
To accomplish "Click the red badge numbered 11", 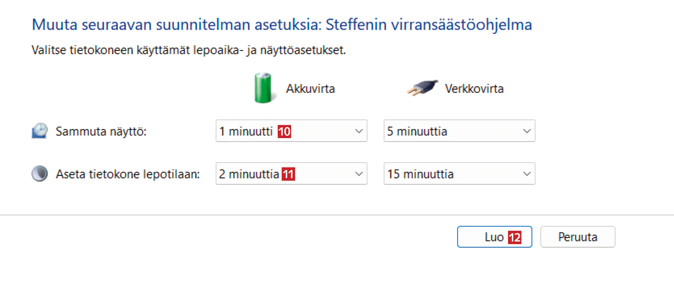I will (288, 174).
